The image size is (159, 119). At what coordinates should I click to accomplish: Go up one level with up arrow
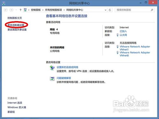coord(21,10)
